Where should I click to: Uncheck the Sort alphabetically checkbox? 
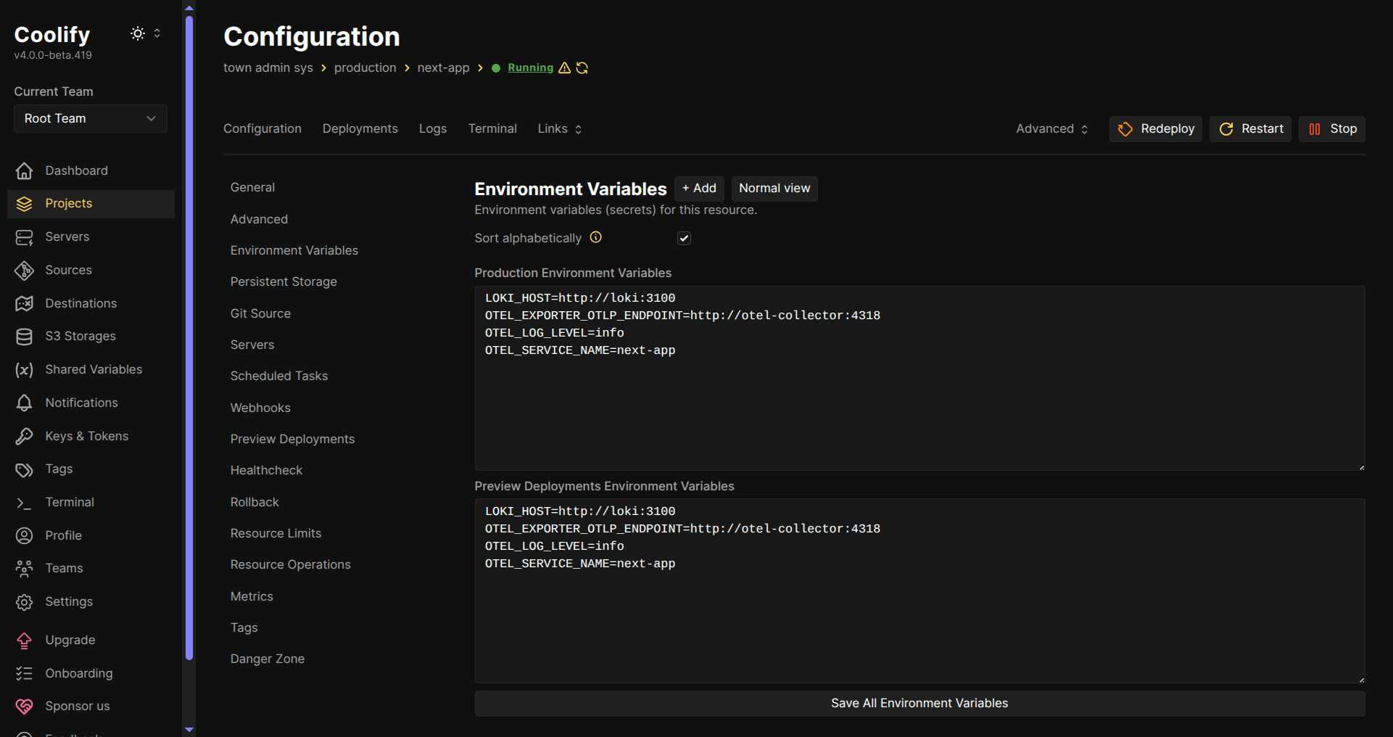coord(683,238)
